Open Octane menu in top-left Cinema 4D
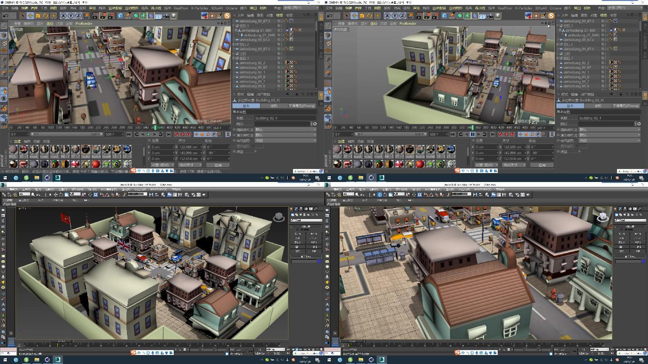 click(232, 8)
